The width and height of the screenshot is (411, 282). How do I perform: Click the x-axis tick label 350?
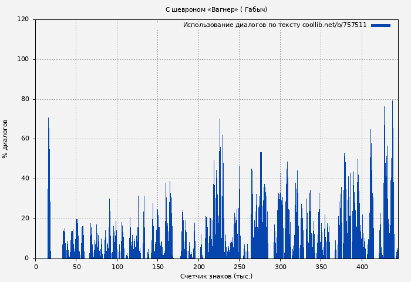[x=321, y=267]
